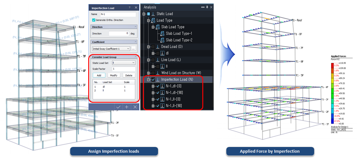Click the Delete button

[129, 75]
